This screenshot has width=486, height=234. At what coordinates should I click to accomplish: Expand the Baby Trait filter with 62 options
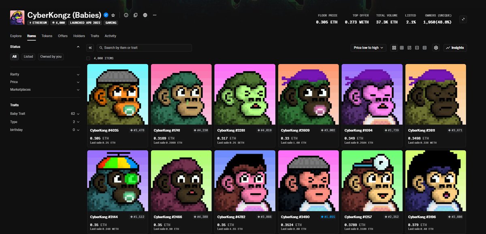[45, 114]
